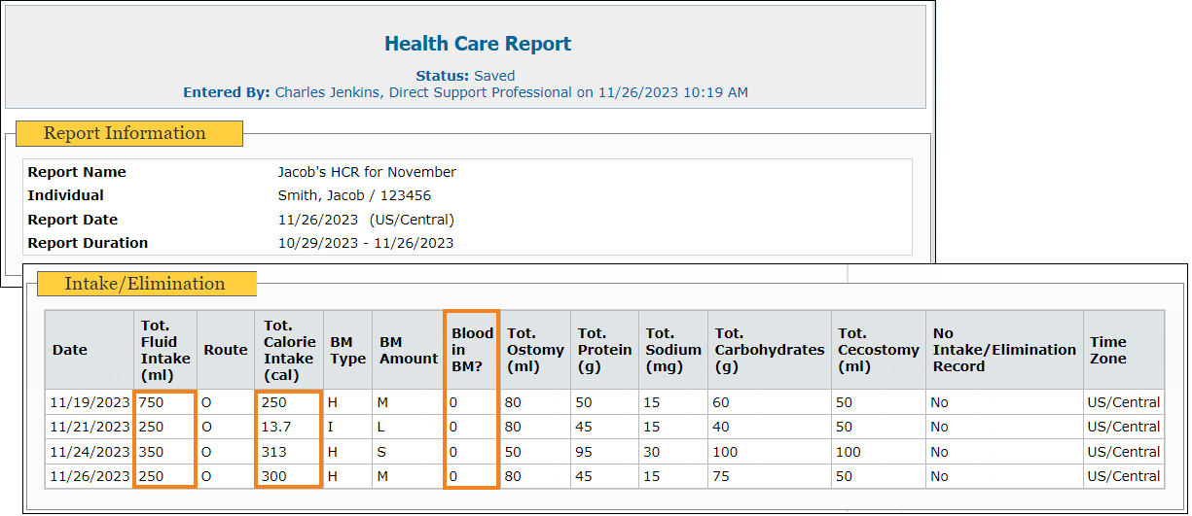1192x516 pixels.
Task: Select the 10/29/2023 - 11/26/2023 duration value
Action: click(x=366, y=243)
